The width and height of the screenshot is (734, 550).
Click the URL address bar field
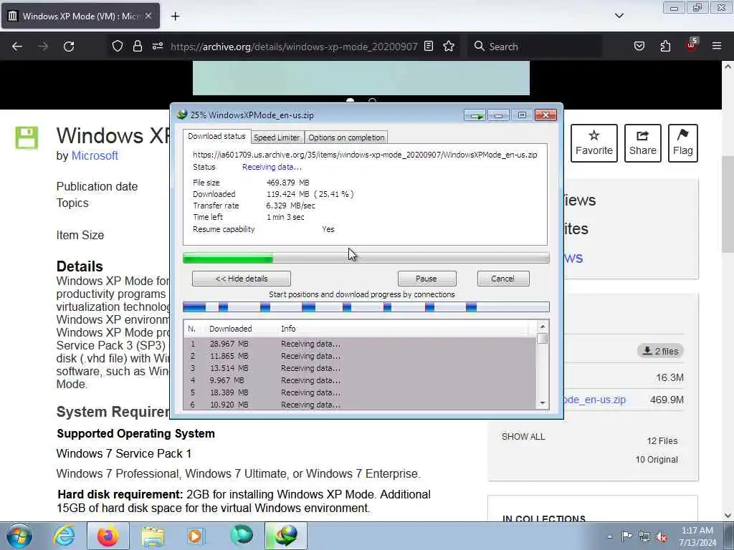click(293, 47)
